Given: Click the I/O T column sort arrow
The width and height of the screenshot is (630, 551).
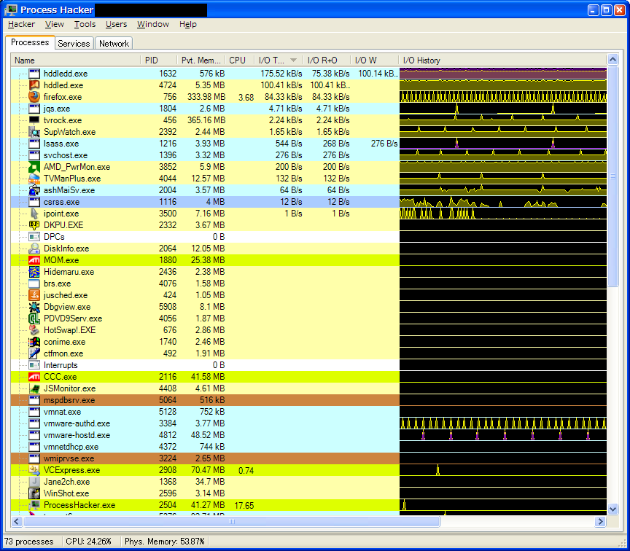Looking at the screenshot, I should click(x=293, y=60).
